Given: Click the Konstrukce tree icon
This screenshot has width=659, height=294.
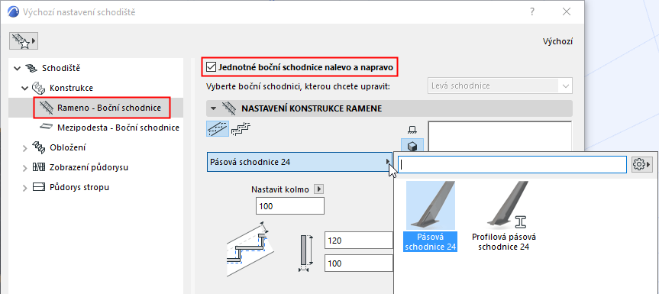Looking at the screenshot, I should [39, 88].
